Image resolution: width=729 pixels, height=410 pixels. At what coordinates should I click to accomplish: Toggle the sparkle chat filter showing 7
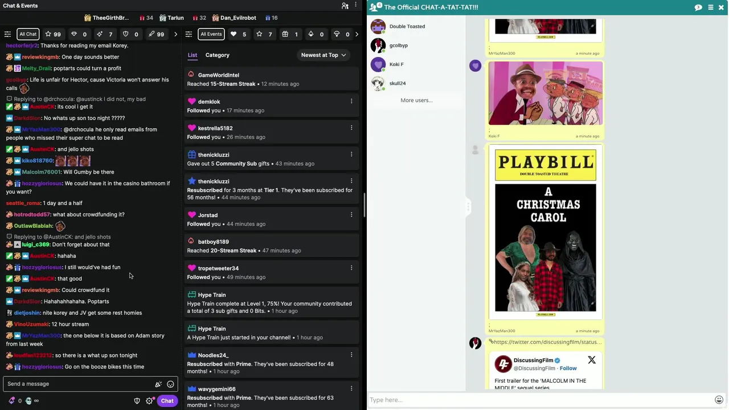pyautogui.click(x=105, y=34)
